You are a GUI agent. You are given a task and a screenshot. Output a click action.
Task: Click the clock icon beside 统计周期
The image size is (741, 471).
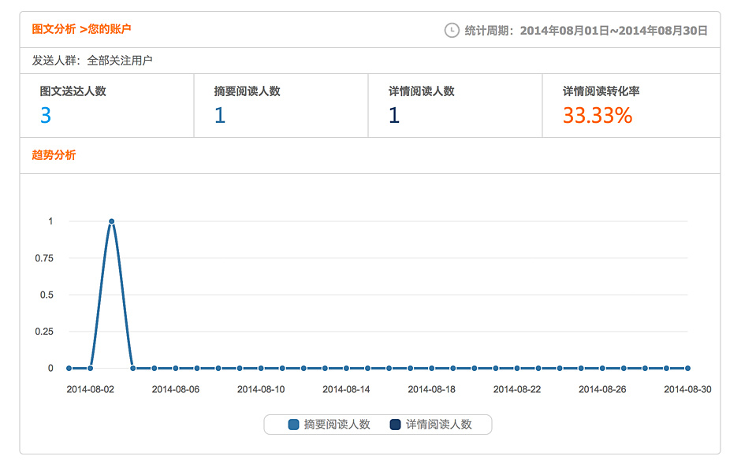coord(452,30)
